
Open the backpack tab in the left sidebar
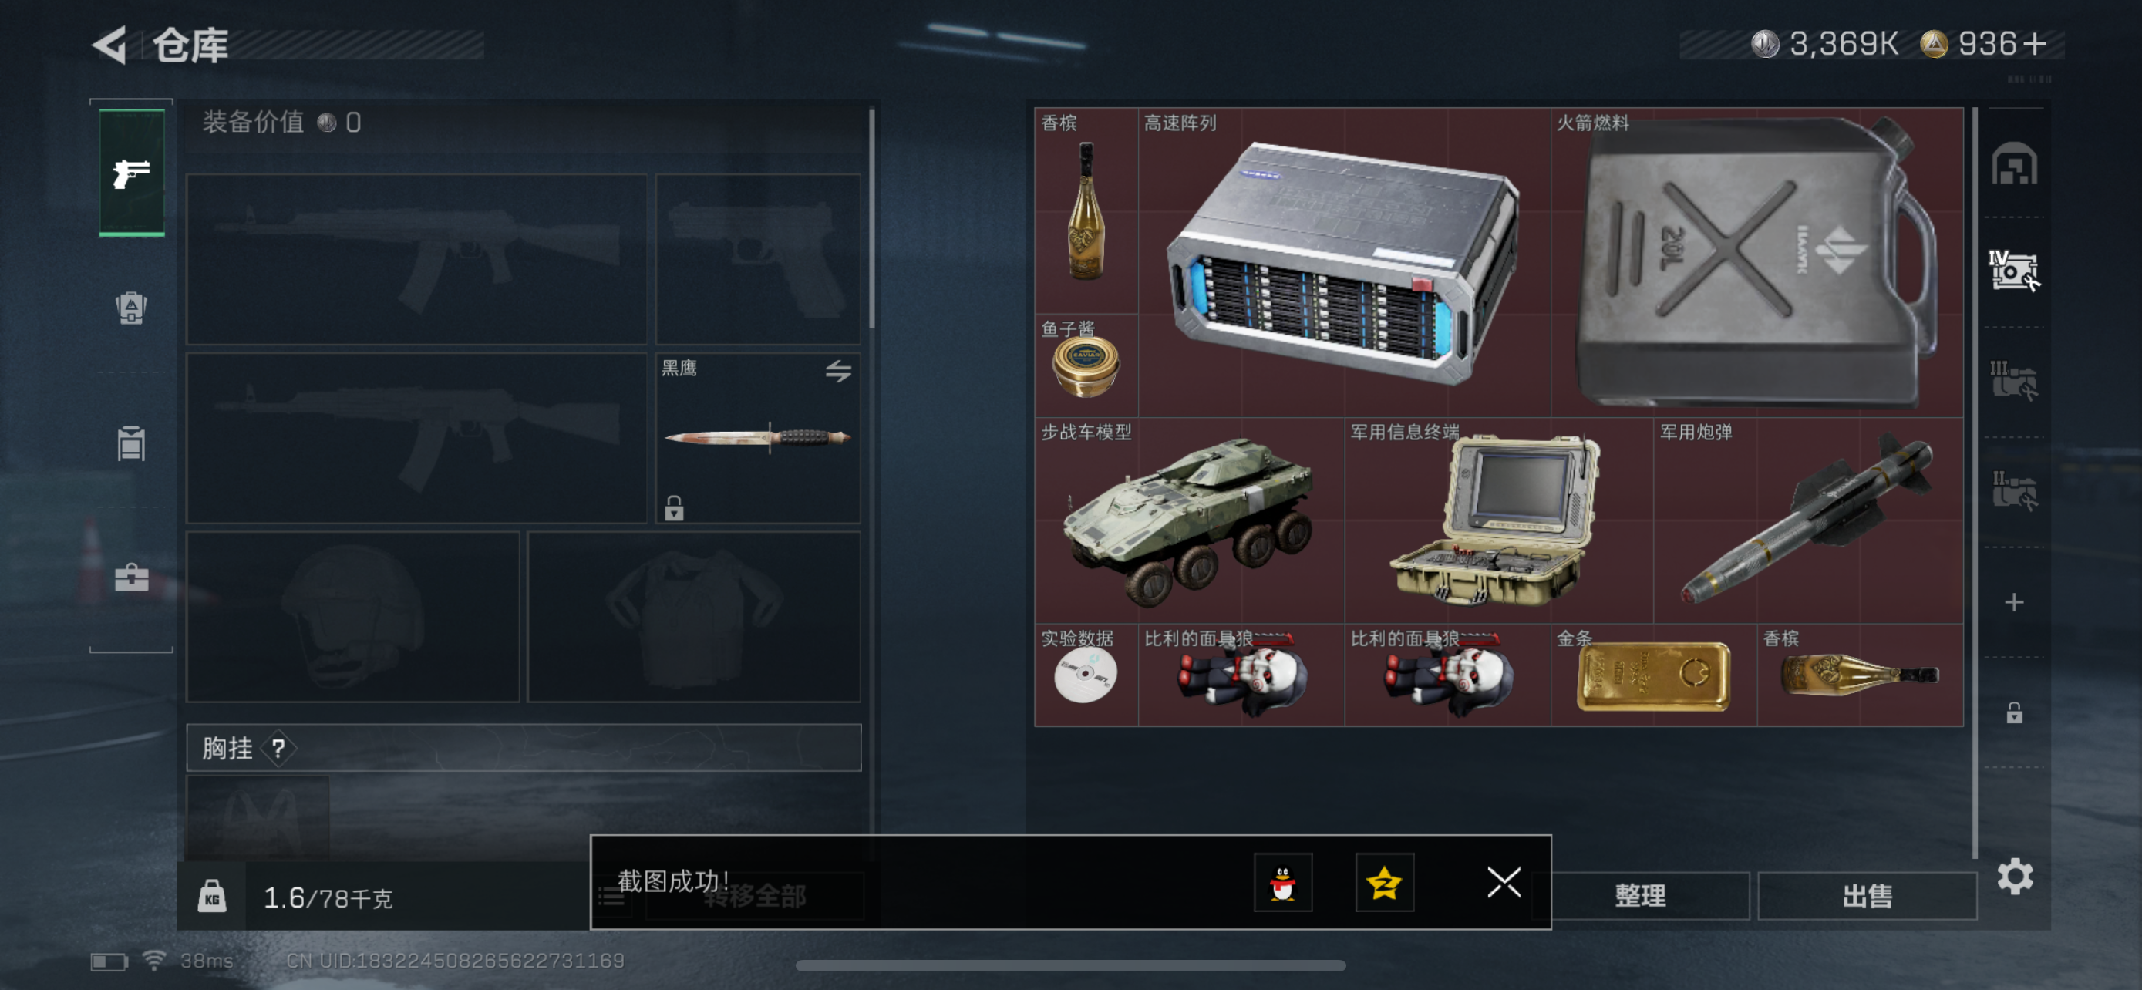[131, 308]
